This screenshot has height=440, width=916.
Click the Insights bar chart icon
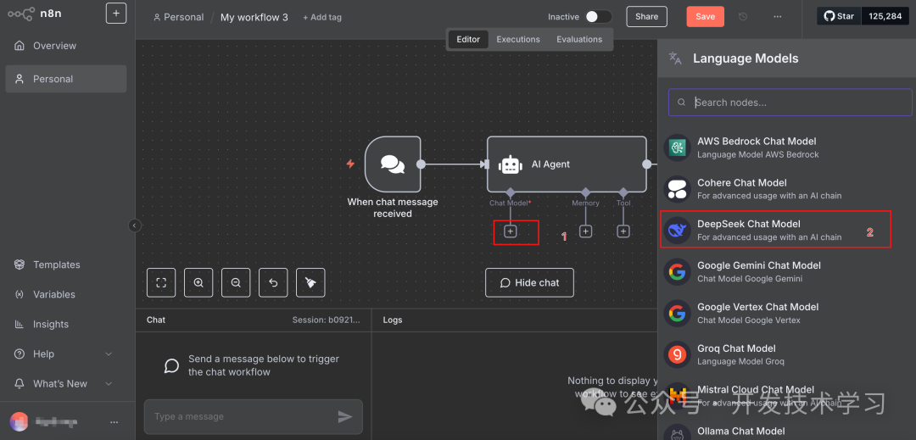[x=20, y=324]
